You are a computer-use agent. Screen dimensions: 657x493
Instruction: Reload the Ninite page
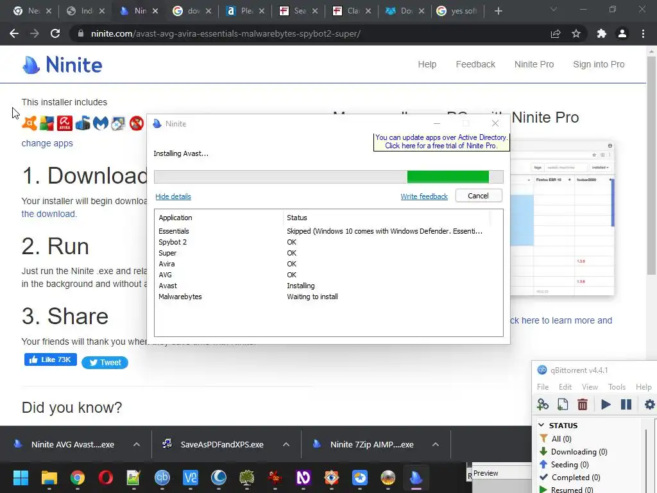click(x=55, y=33)
